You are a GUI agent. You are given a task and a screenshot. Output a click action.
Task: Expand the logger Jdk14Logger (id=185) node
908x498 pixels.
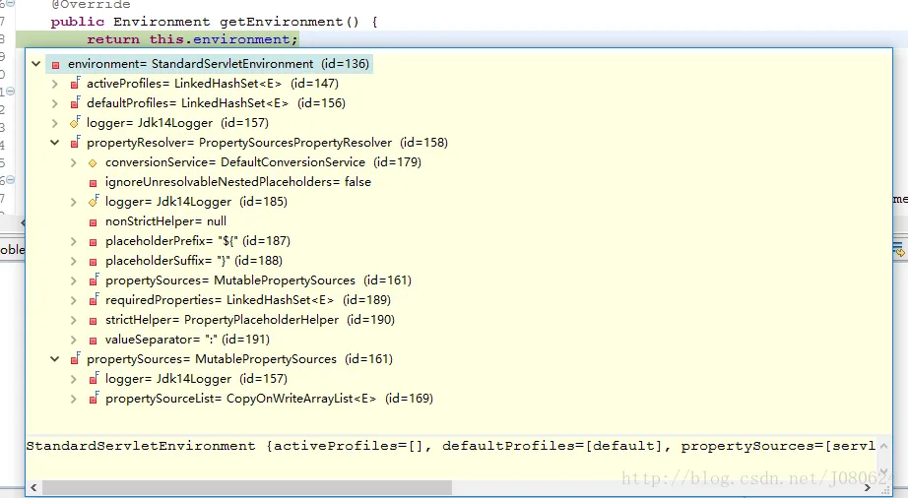pyautogui.click(x=73, y=202)
